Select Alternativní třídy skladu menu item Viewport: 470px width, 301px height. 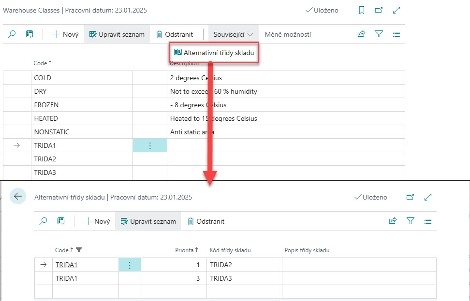point(214,53)
